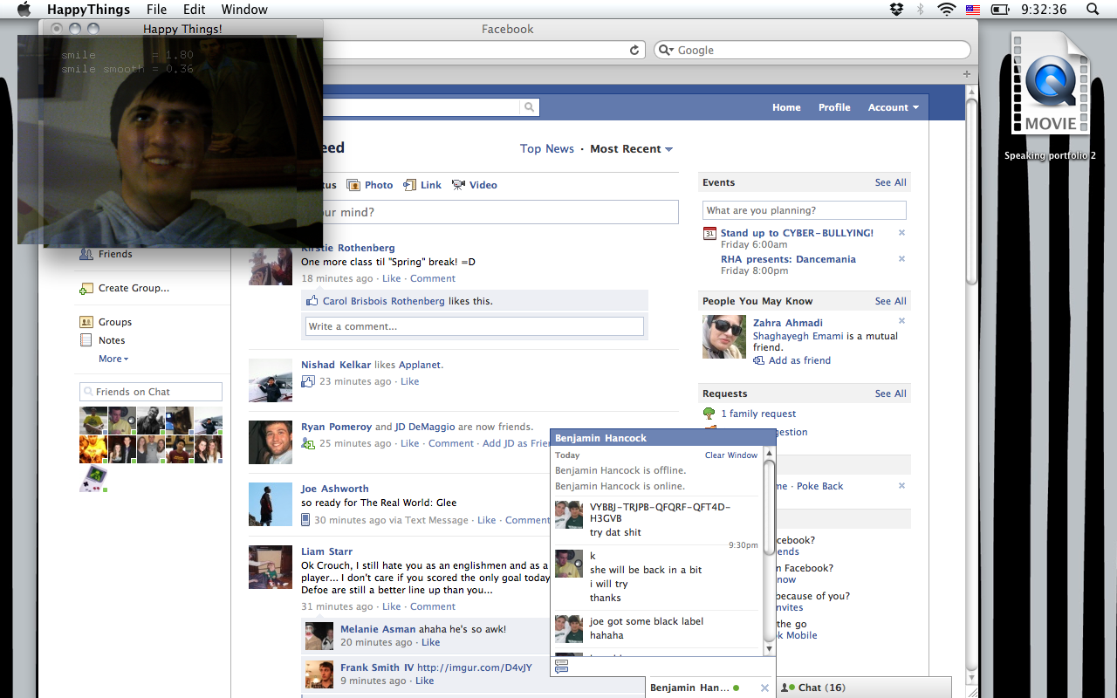Click the Link attachment icon
The width and height of the screenshot is (1117, 698).
coord(409,185)
